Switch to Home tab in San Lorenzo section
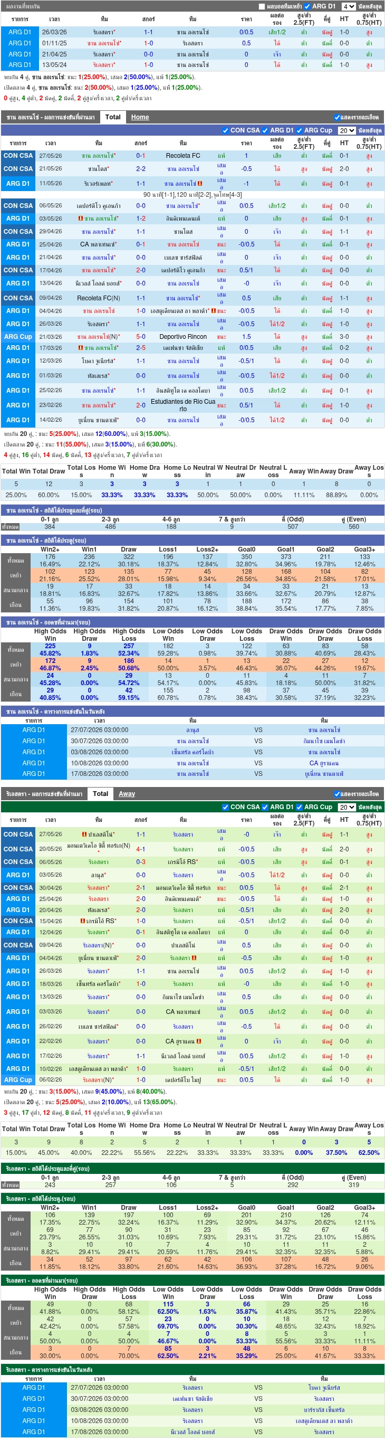 coord(140,117)
